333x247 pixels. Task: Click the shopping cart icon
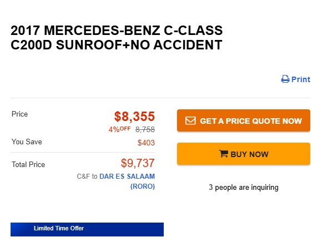point(224,154)
